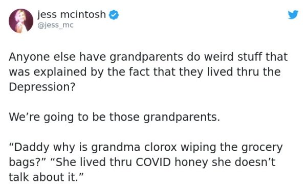Select the word "COVID" in the tweet
307x187 pixels.
pos(153,162)
